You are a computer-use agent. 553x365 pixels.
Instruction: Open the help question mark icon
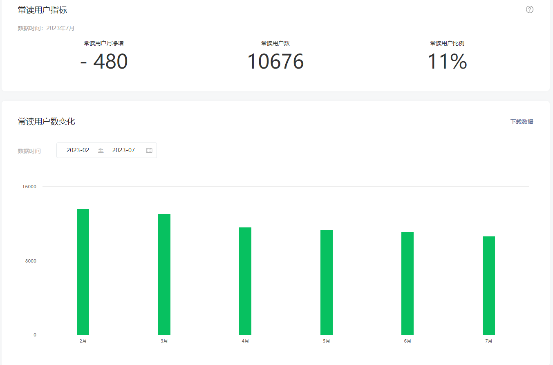[530, 9]
